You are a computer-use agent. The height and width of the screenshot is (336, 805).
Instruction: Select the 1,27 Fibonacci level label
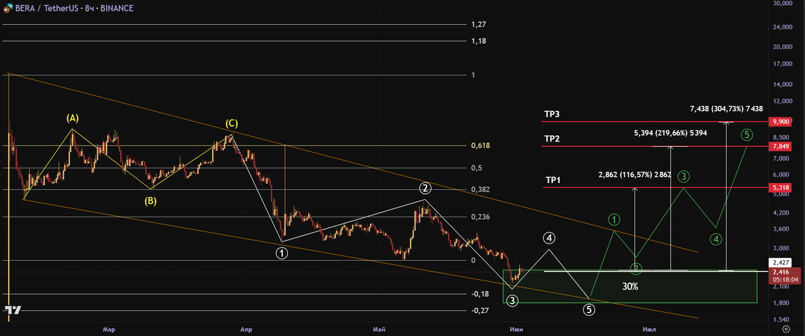click(x=479, y=24)
